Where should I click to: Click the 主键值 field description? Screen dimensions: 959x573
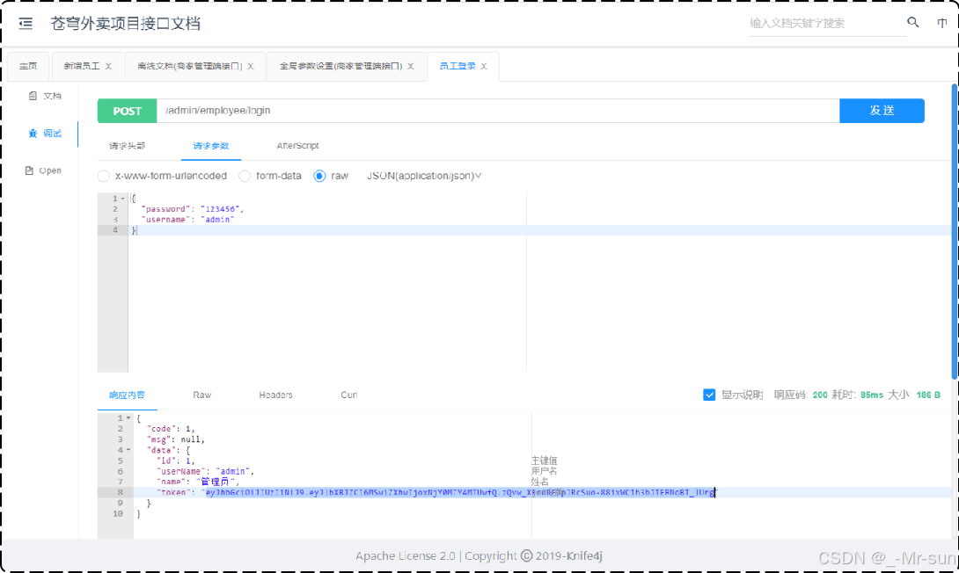(545, 461)
